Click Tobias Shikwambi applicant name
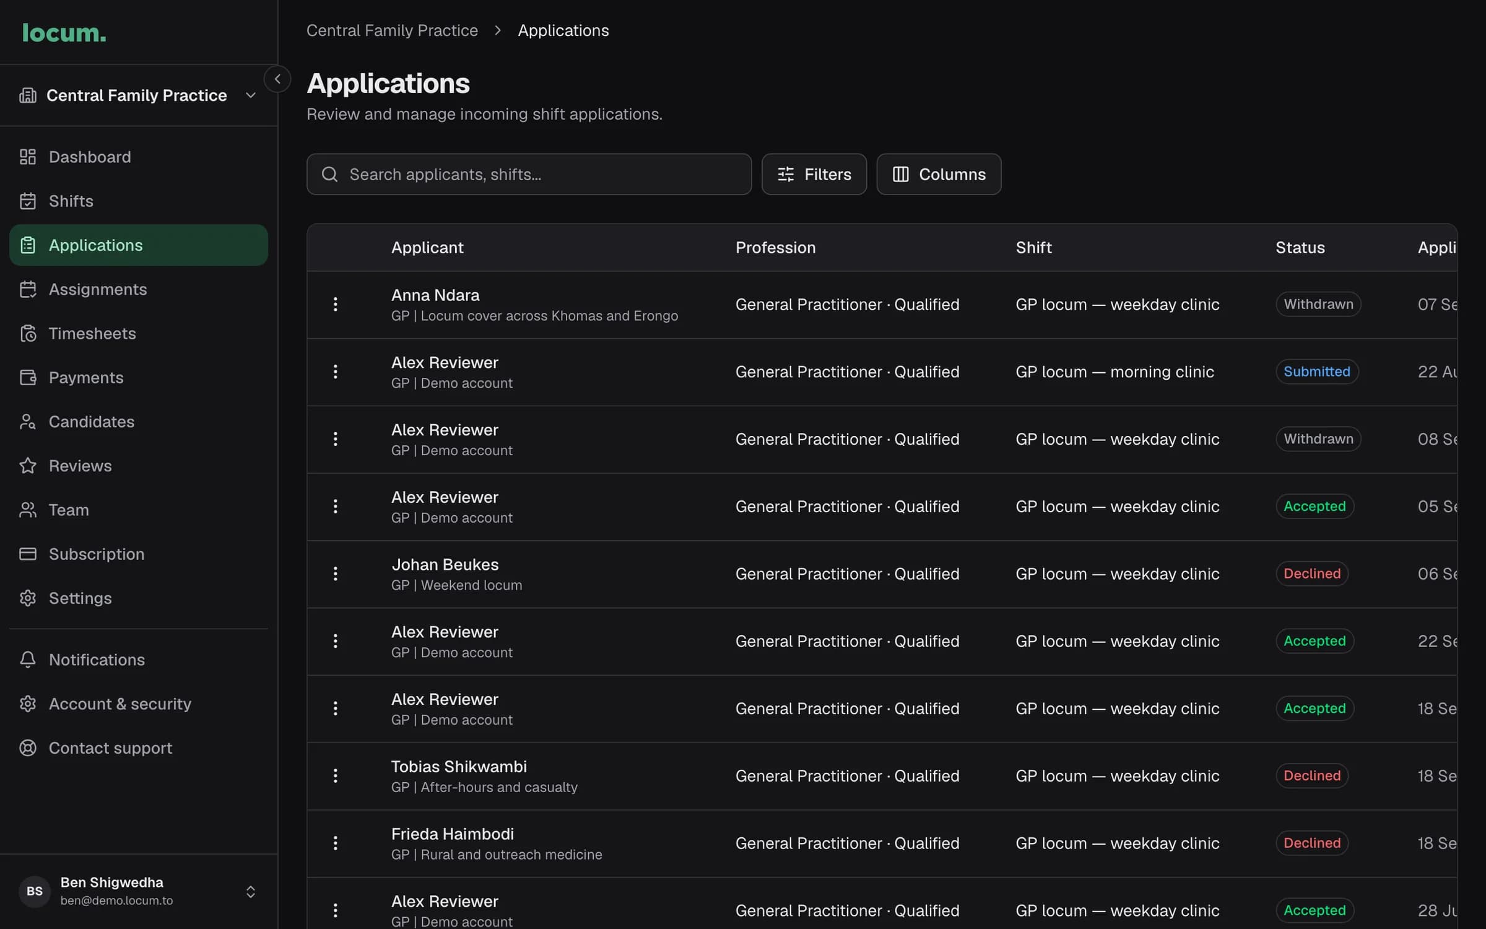This screenshot has width=1486, height=929. 459,766
